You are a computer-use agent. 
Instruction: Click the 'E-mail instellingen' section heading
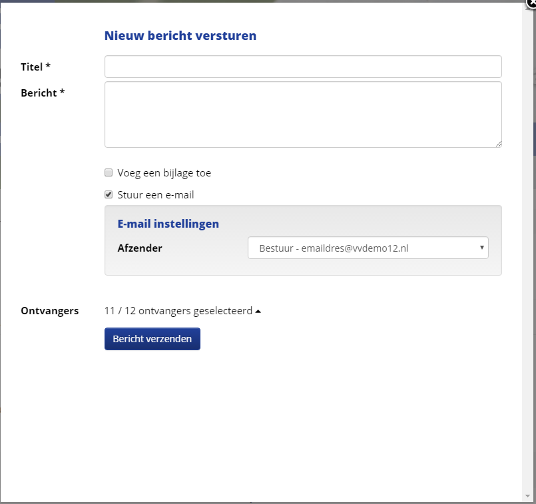[x=168, y=224]
